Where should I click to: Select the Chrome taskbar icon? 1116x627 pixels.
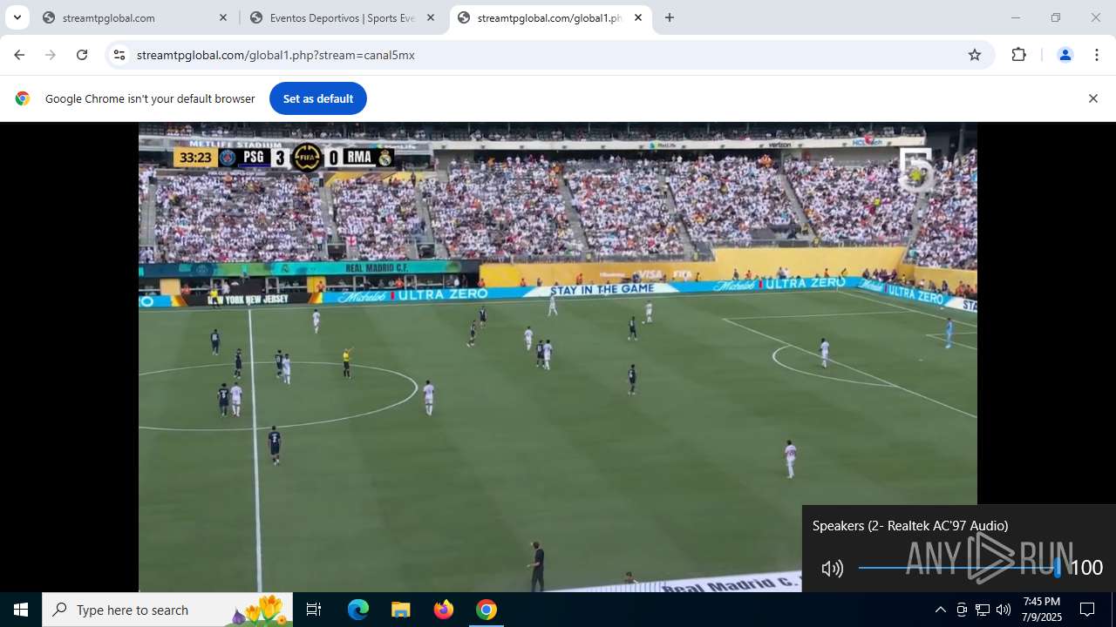click(486, 610)
